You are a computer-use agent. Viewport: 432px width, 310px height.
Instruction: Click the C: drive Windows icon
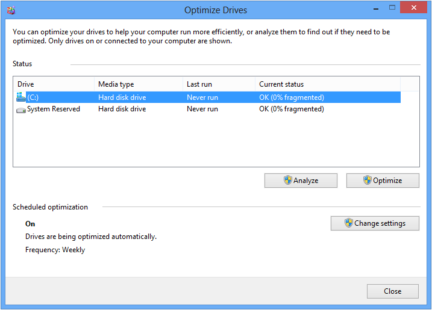(x=20, y=97)
